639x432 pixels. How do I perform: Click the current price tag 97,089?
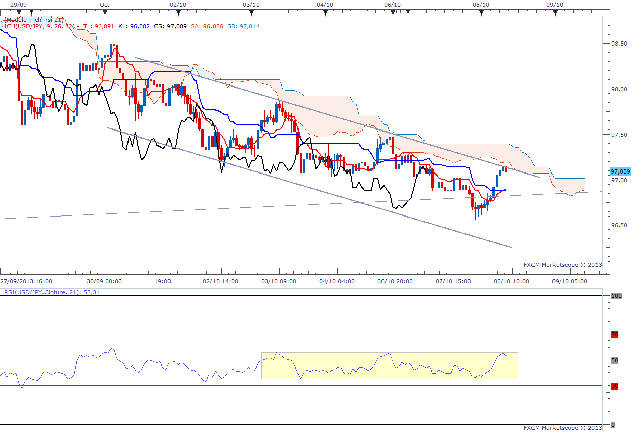point(620,171)
